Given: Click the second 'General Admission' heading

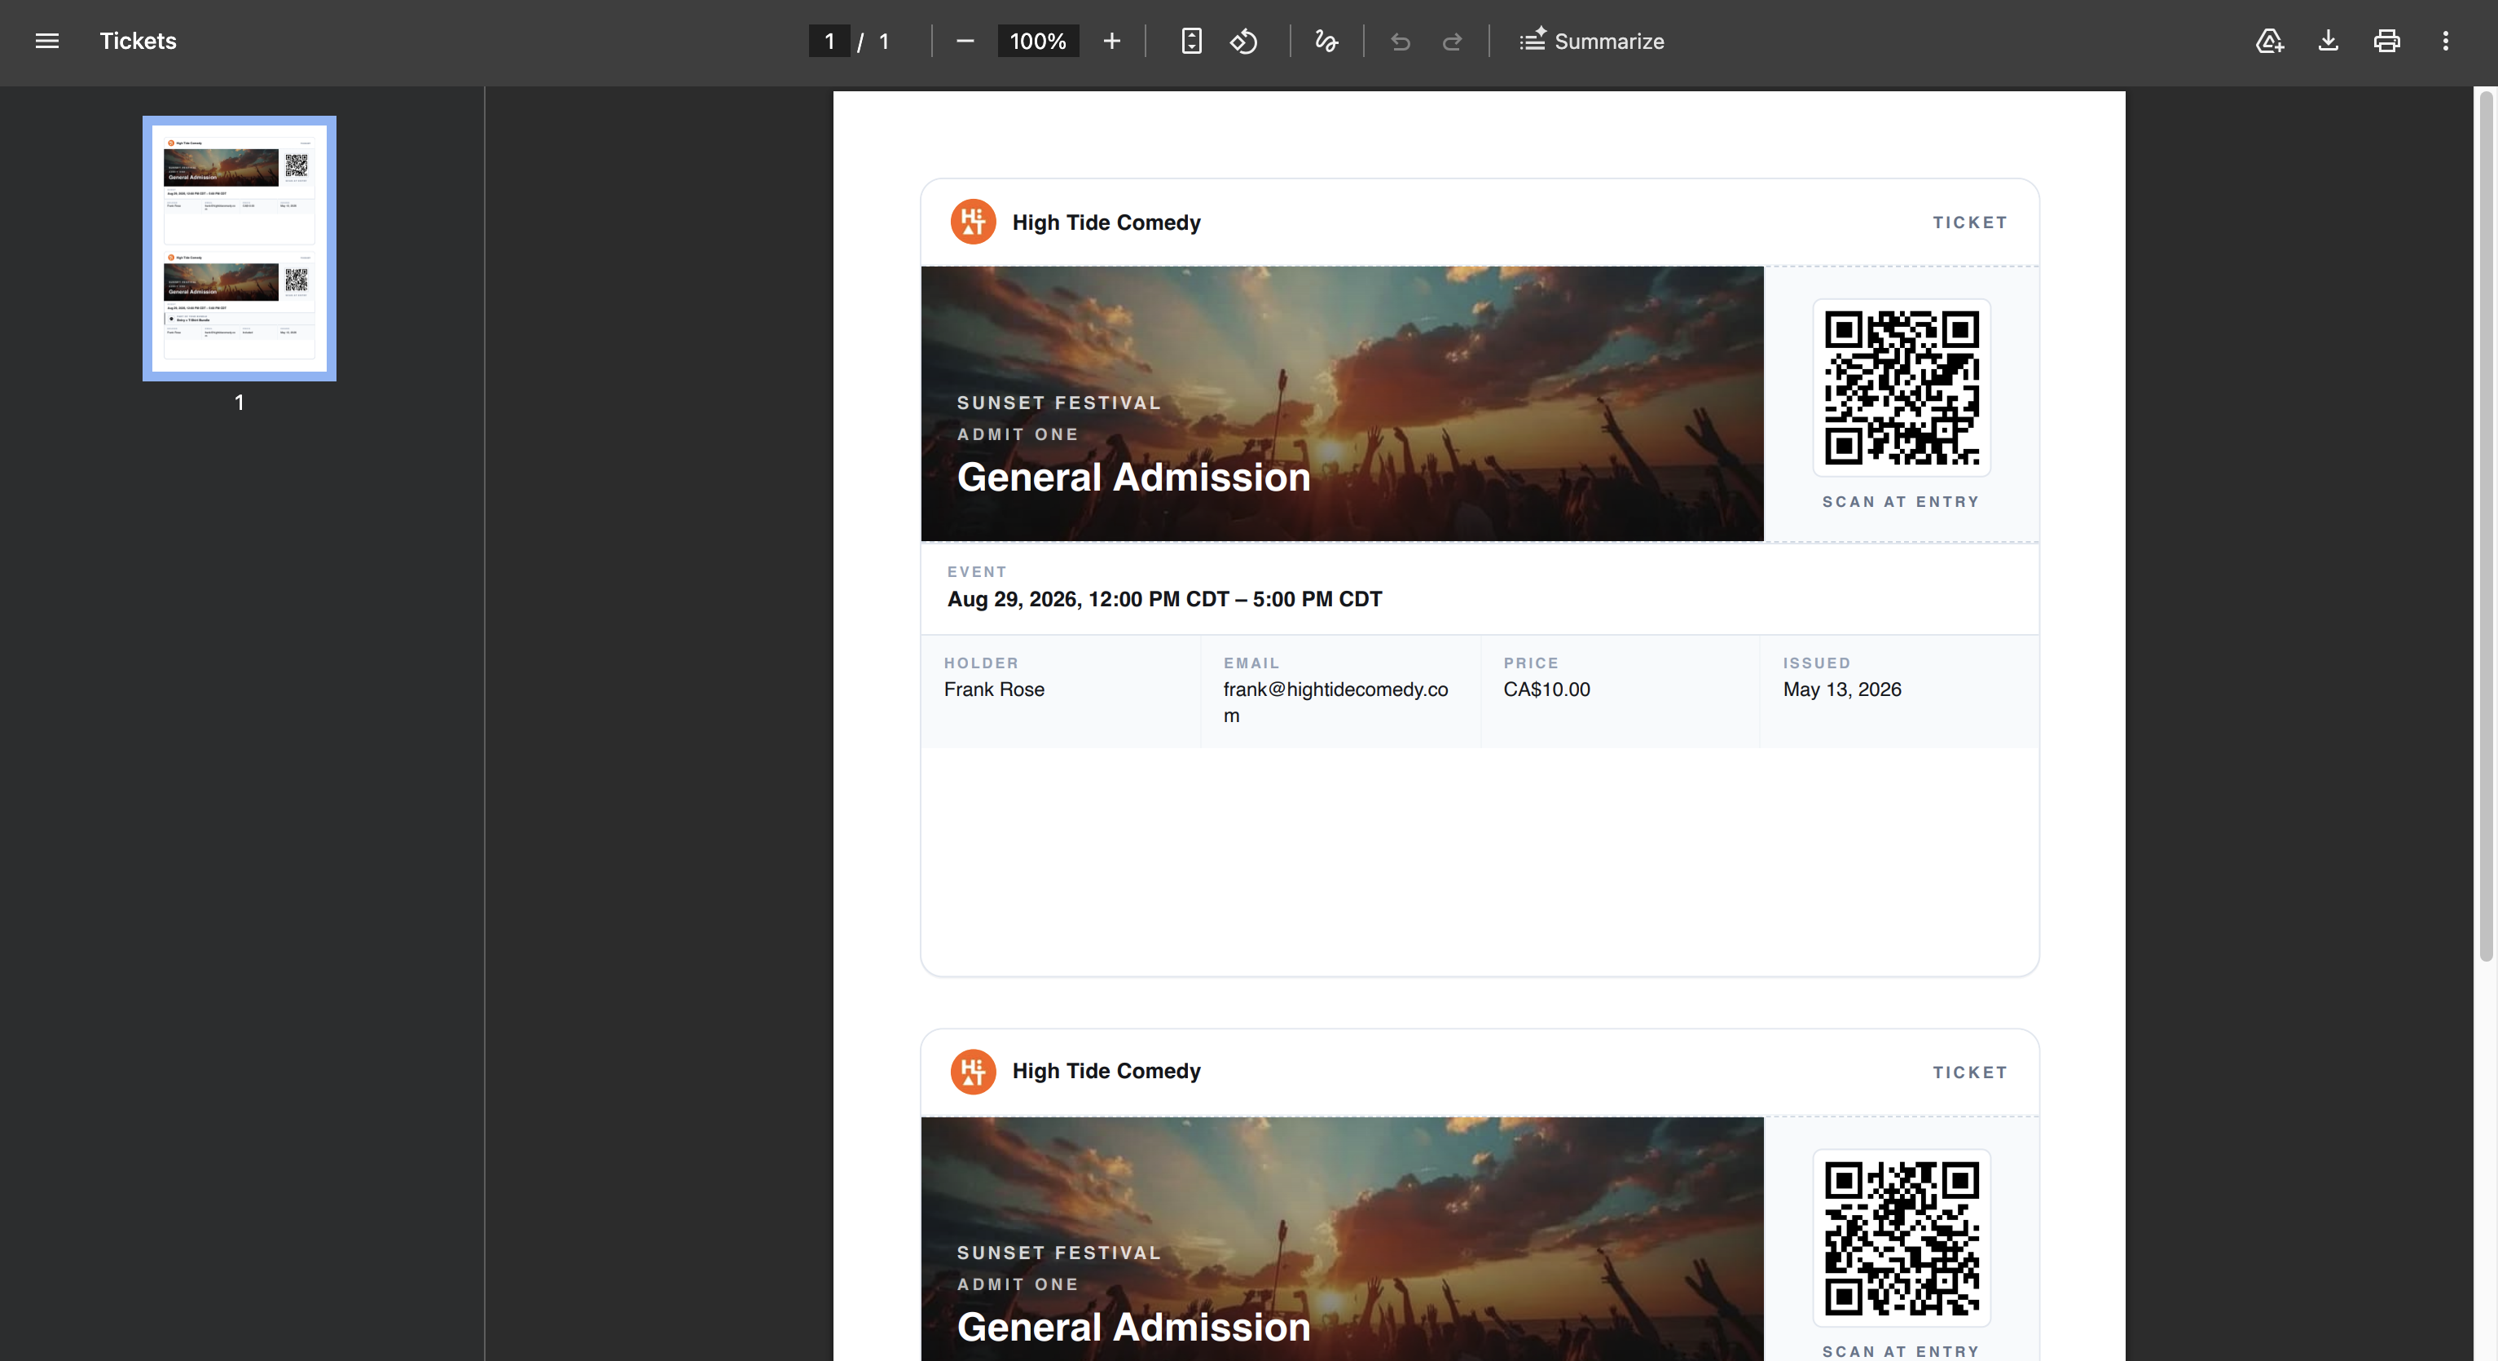Looking at the screenshot, I should [x=1132, y=1327].
